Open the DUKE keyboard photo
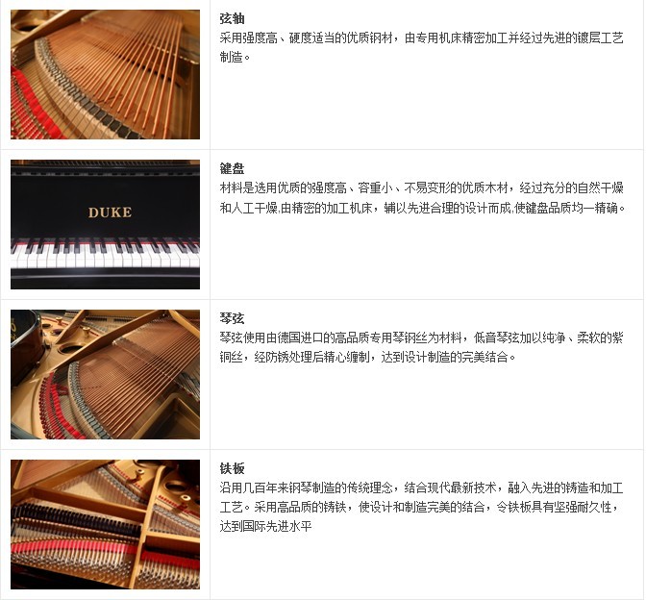The width and height of the screenshot is (646, 600). pyautogui.click(x=105, y=225)
